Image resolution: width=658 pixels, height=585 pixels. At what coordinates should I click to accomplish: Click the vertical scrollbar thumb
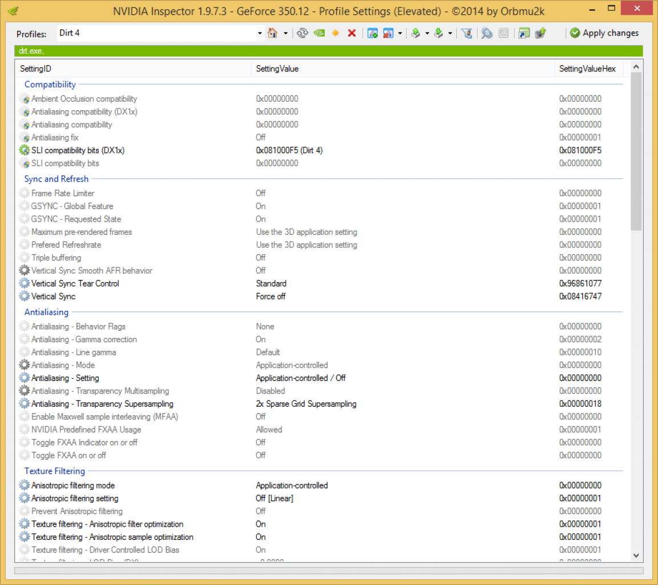coord(636,151)
